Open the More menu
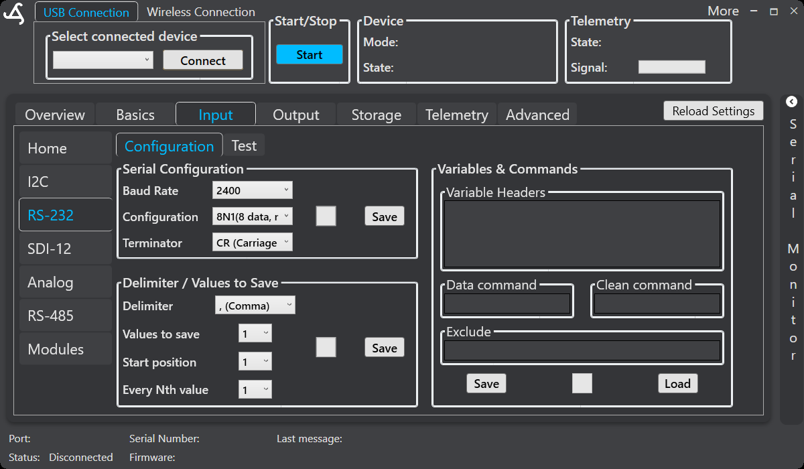Viewport: 804px width, 469px height. (x=723, y=11)
